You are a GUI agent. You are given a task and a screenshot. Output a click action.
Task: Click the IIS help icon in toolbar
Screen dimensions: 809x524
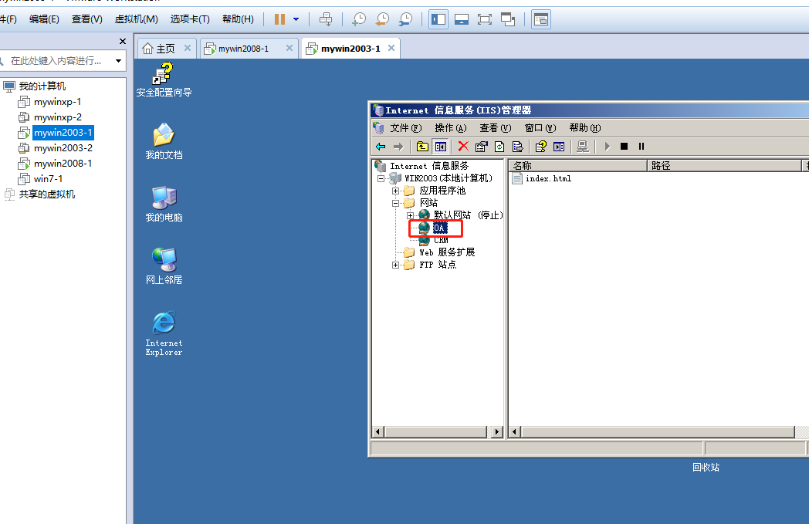click(540, 147)
